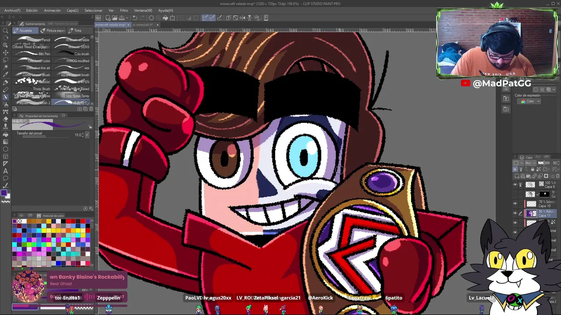Select the Move layer tool

click(x=6, y=52)
